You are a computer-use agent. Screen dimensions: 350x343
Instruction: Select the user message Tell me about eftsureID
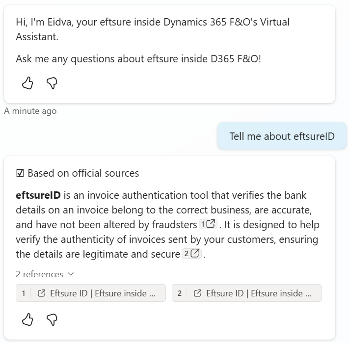(282, 136)
